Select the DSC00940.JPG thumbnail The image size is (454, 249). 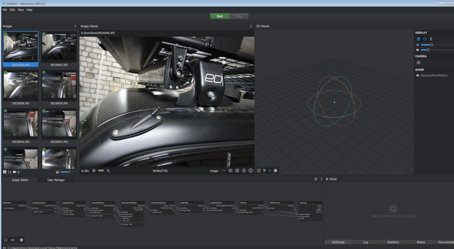(x=20, y=126)
